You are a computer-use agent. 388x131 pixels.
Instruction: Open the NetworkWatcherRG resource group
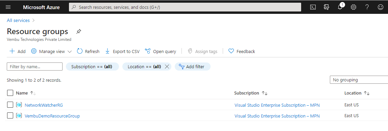(x=44, y=105)
